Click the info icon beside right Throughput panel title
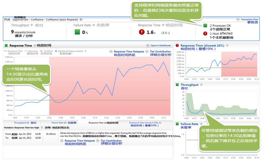This screenshot has height=161, width=262. pyautogui.click(x=201, y=85)
